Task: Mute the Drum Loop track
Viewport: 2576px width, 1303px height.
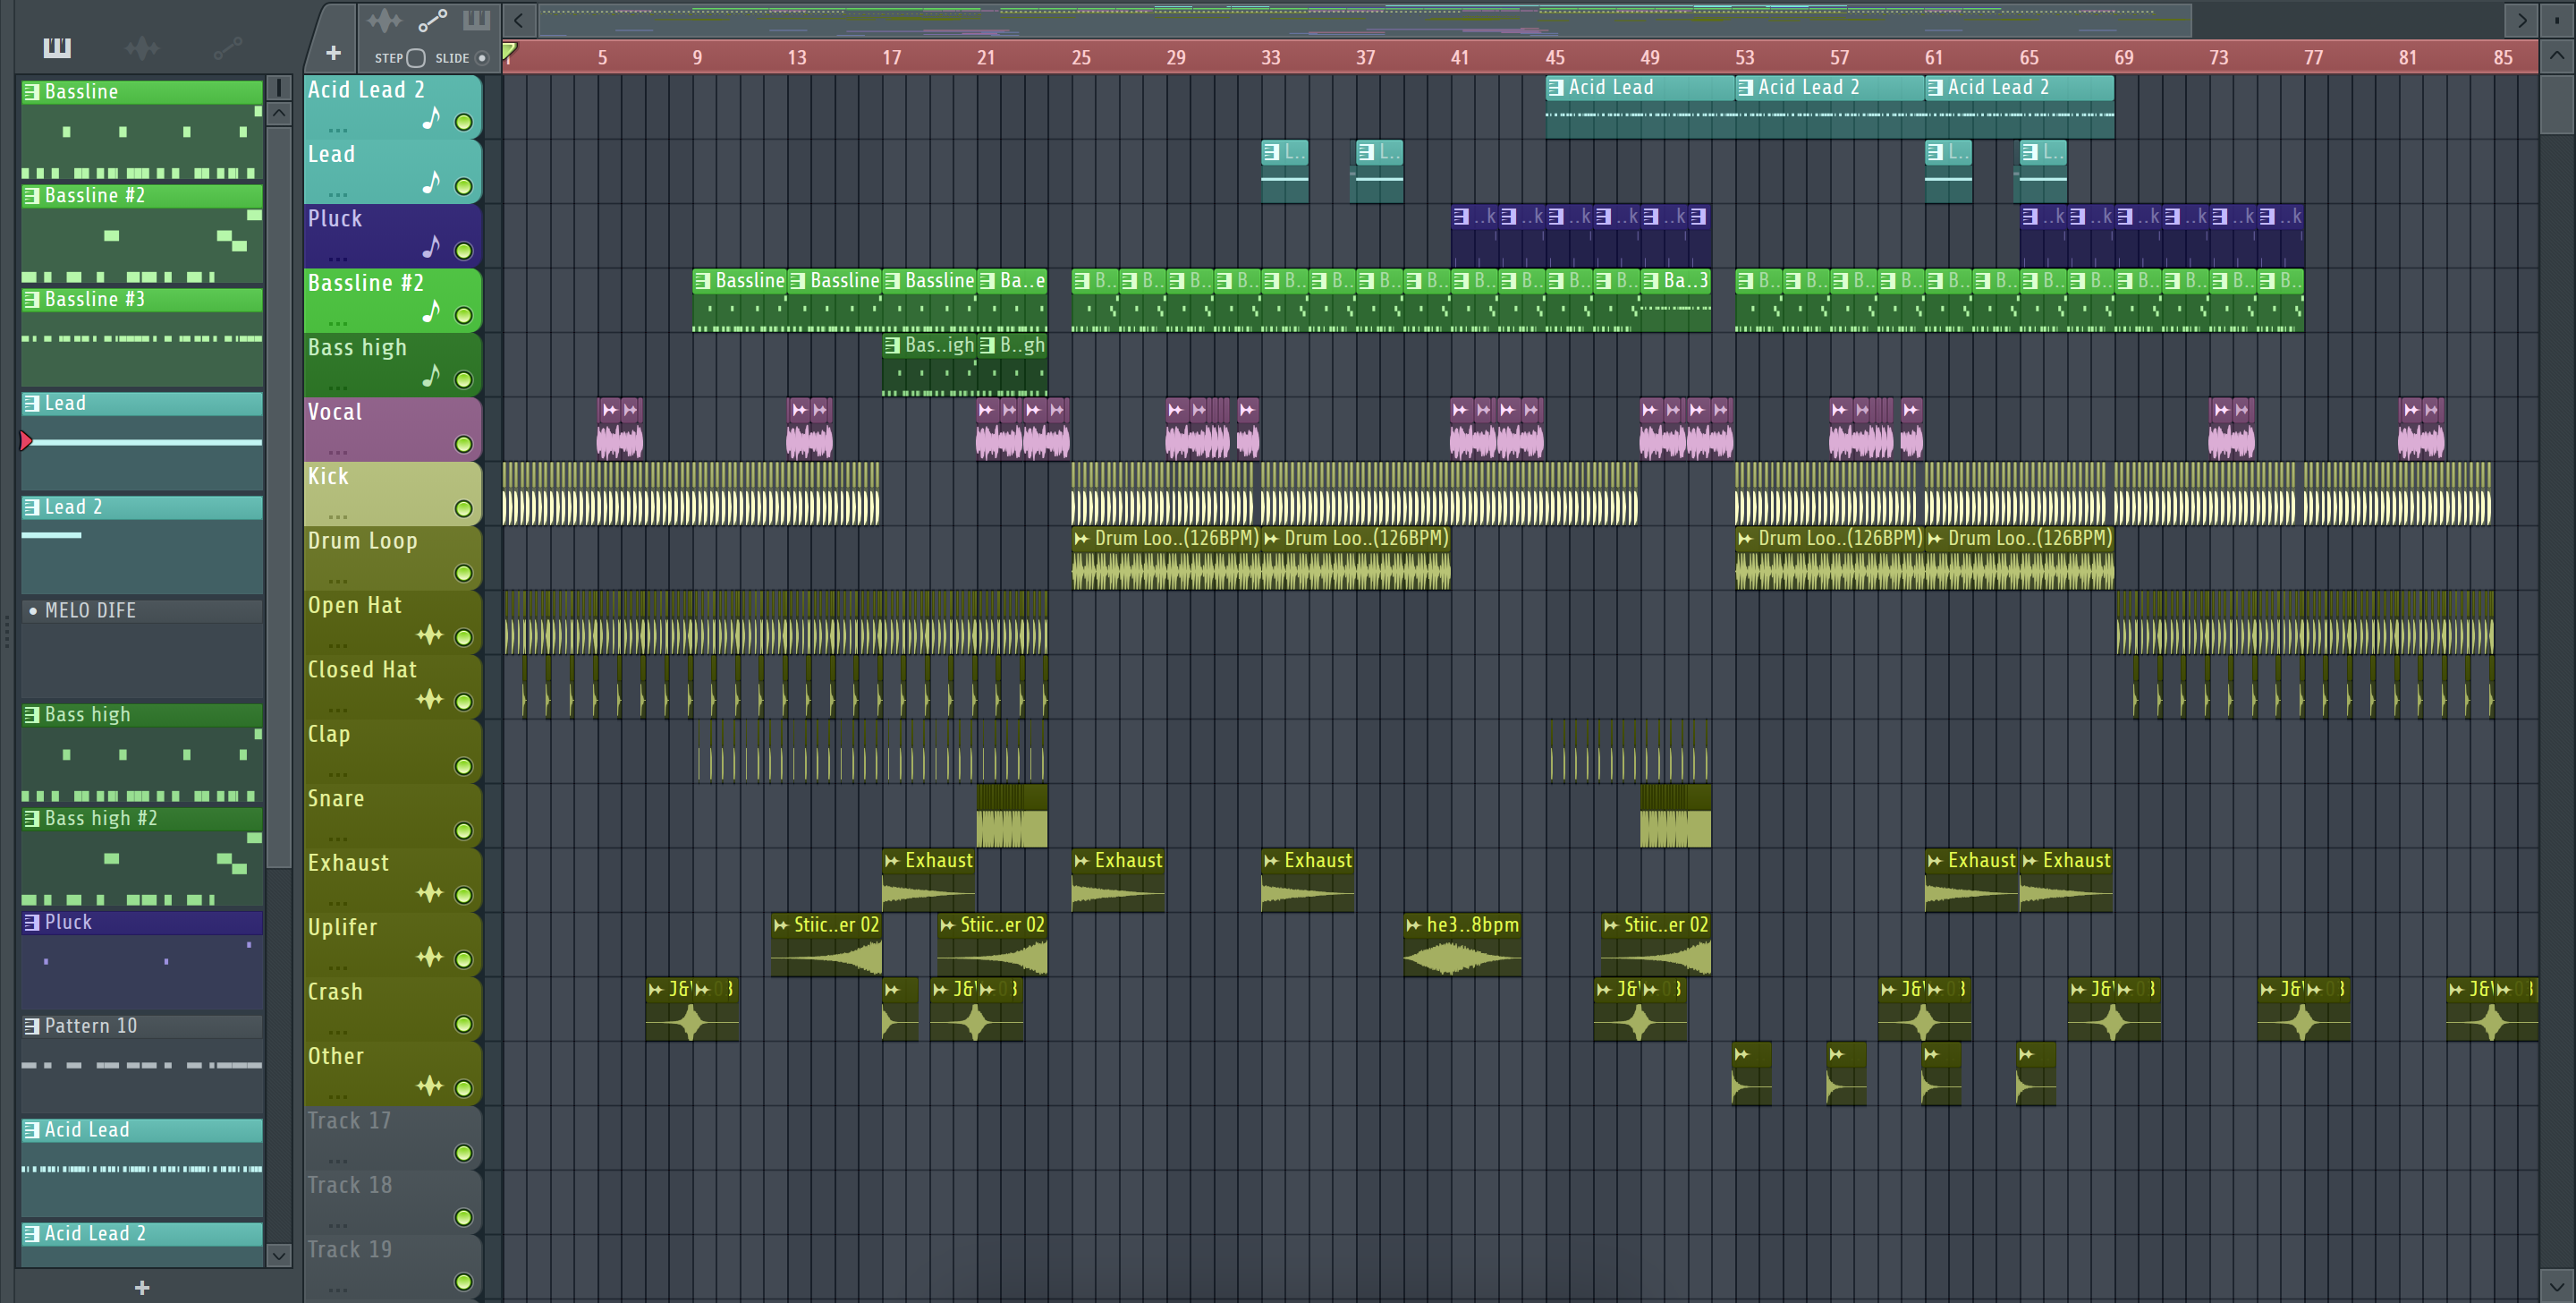Action: click(464, 574)
